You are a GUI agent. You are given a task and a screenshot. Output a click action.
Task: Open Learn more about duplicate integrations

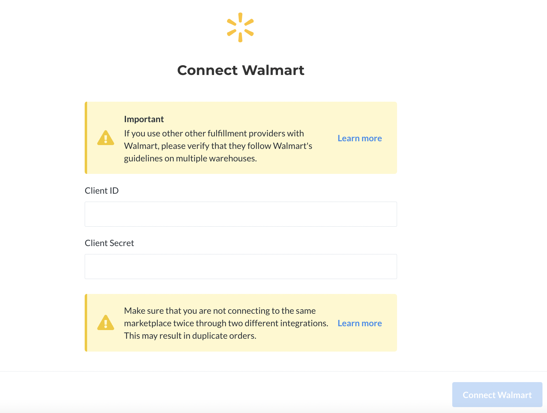[x=360, y=323]
